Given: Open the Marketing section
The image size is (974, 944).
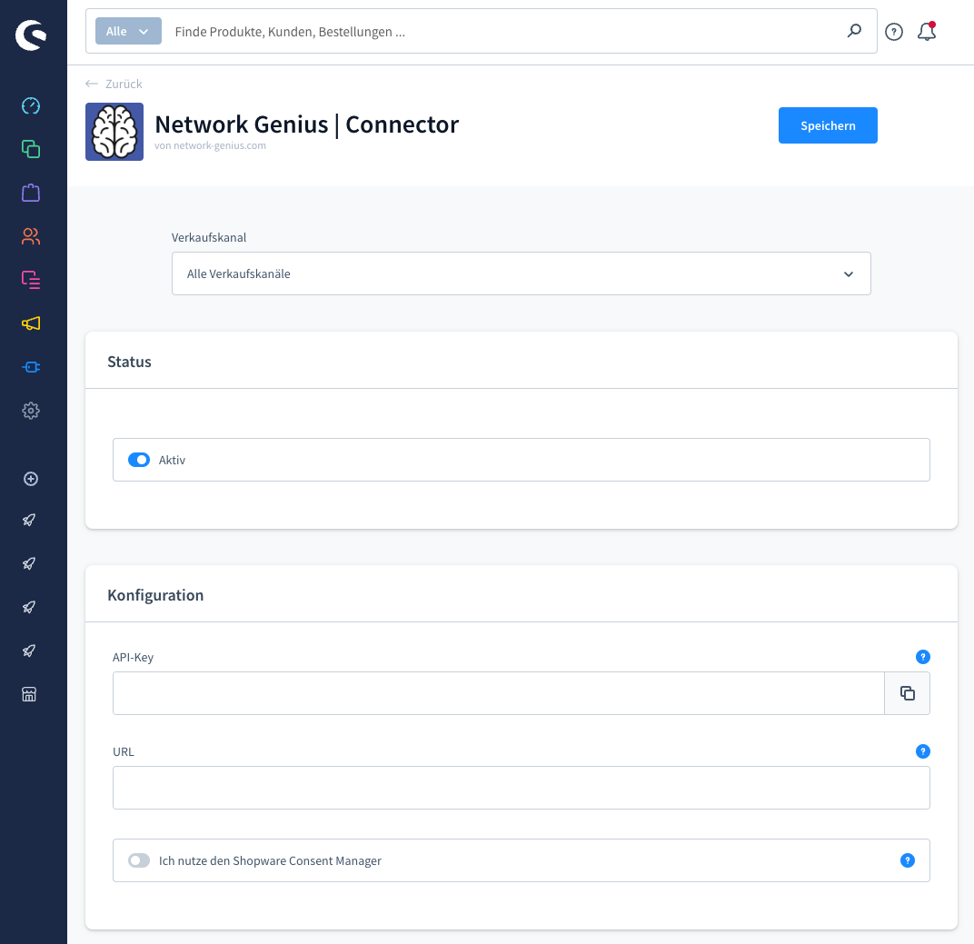Looking at the screenshot, I should 30,323.
